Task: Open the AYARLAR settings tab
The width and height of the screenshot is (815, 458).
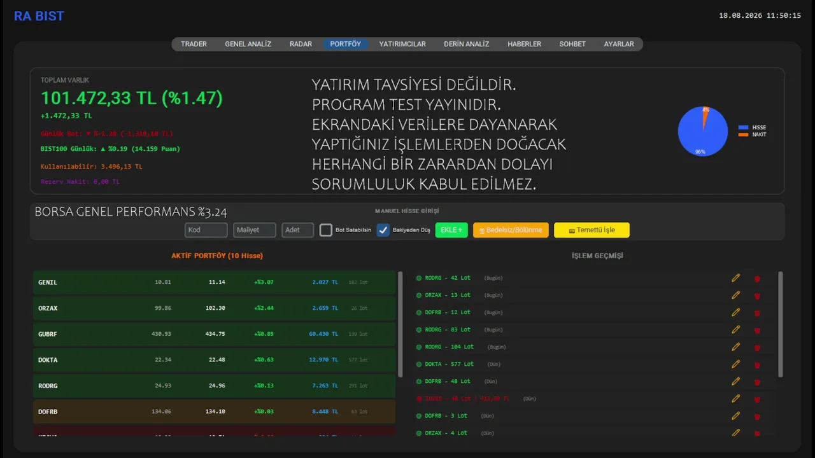Action: 619,44
